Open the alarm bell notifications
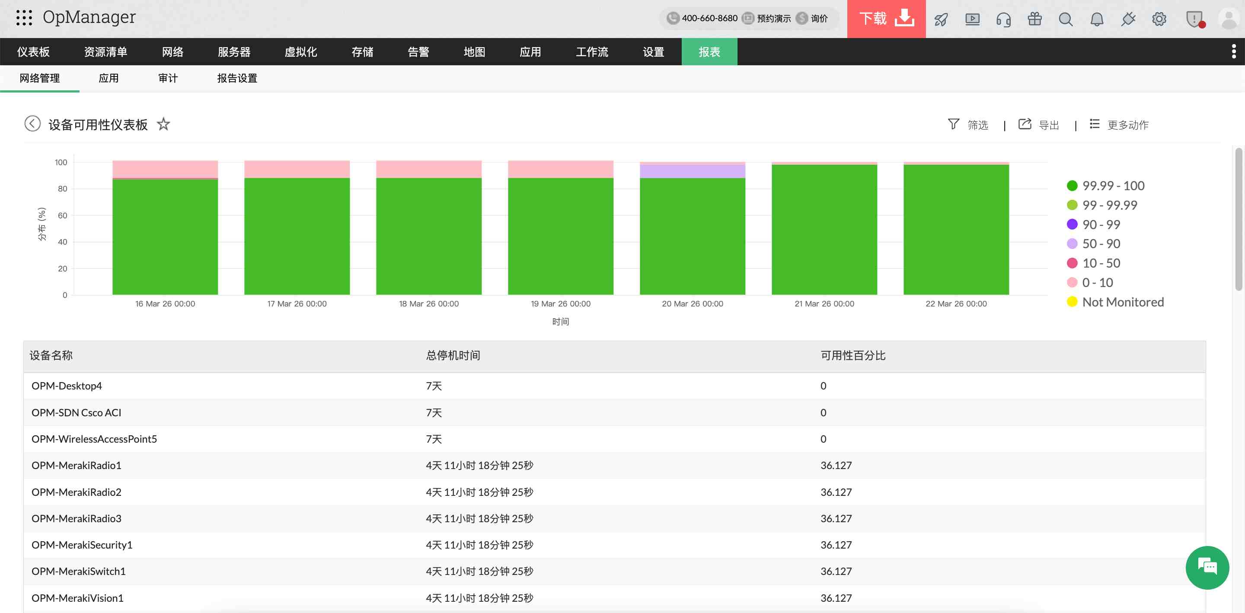The image size is (1245, 613). 1097,19
